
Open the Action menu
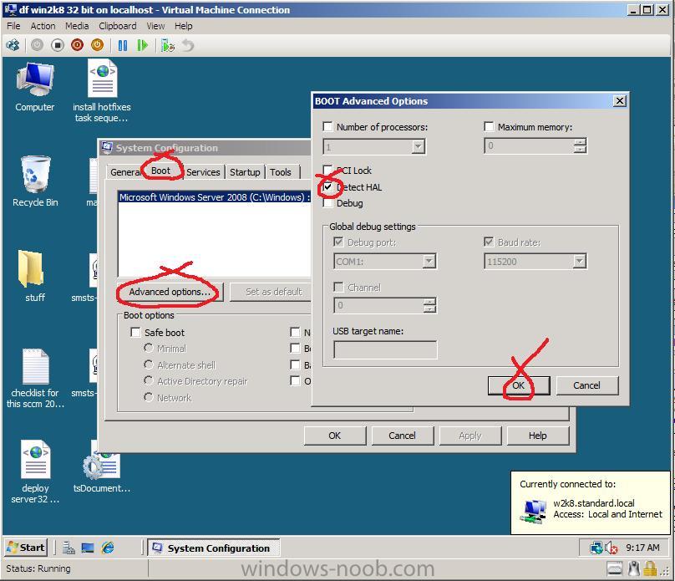pos(43,26)
